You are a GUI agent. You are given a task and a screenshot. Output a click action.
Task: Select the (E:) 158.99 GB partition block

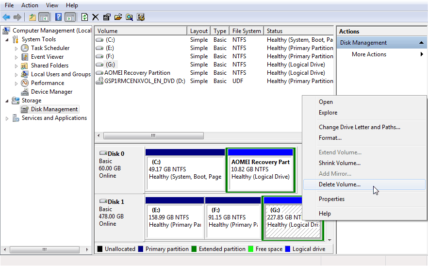[175, 218]
